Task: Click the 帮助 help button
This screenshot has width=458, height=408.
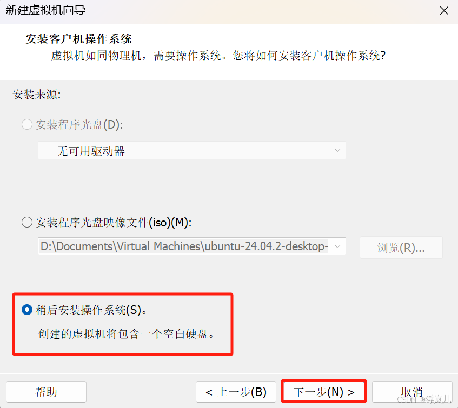Action: (x=46, y=392)
